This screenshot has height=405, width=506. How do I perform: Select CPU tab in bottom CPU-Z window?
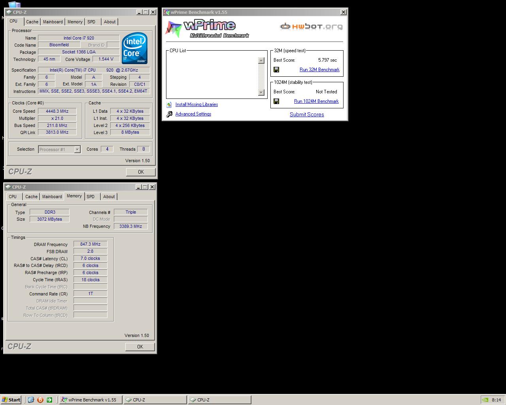click(x=13, y=197)
